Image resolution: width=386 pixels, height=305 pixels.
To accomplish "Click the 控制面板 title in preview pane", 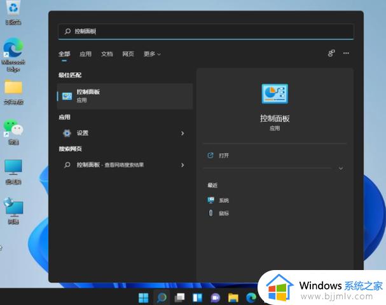I will pyautogui.click(x=275, y=119).
